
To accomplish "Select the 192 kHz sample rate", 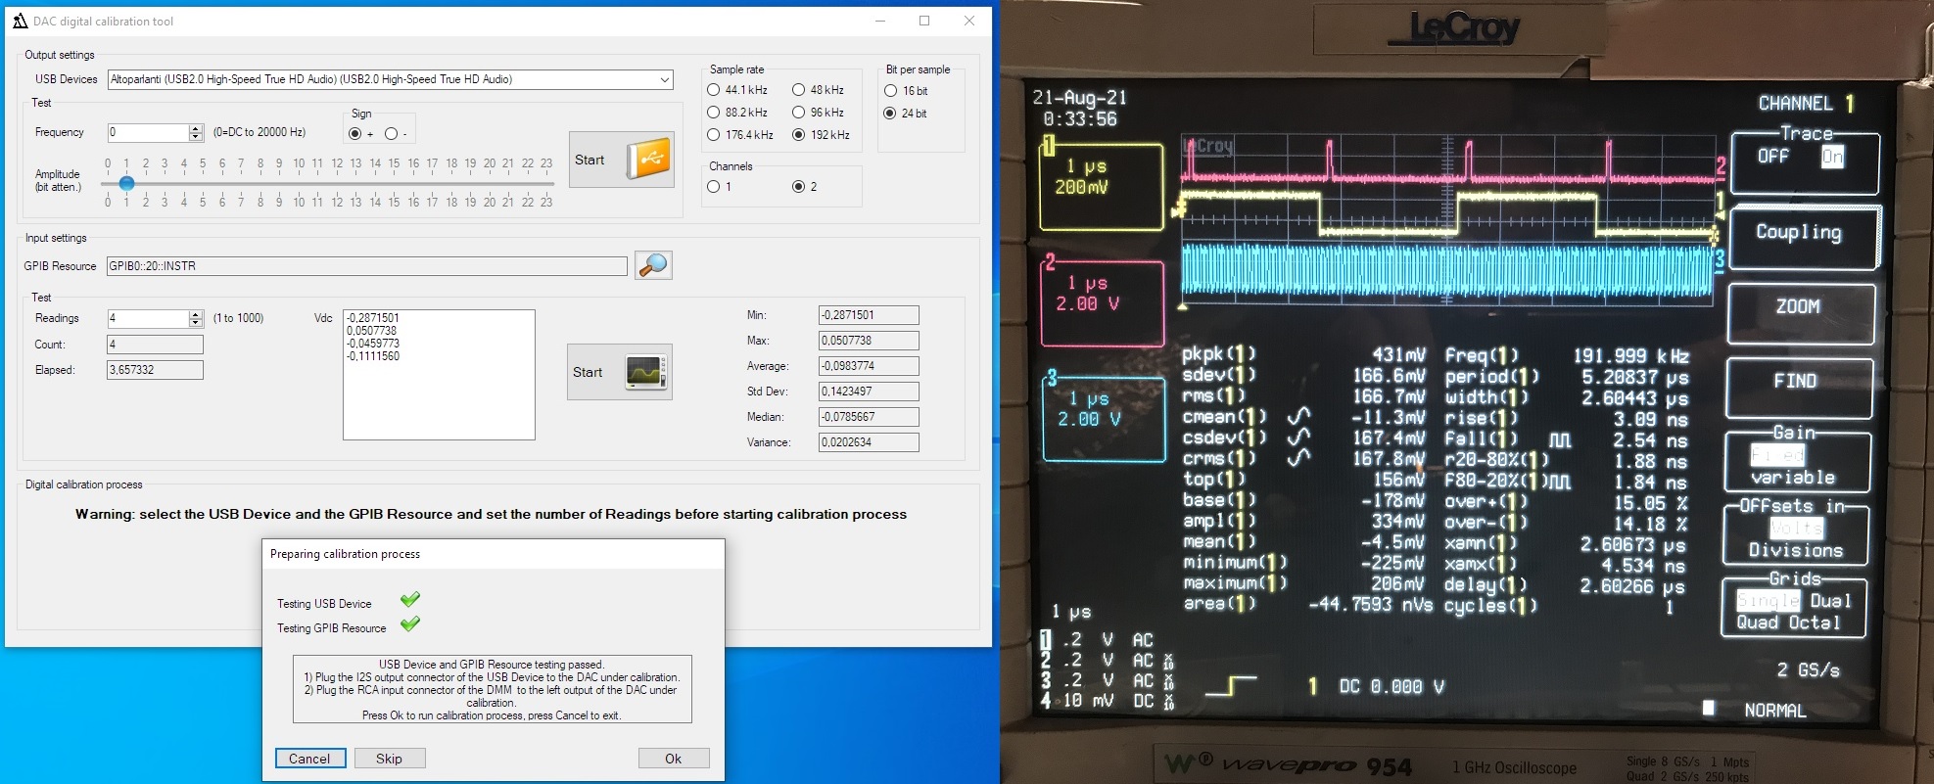I will click(x=798, y=135).
